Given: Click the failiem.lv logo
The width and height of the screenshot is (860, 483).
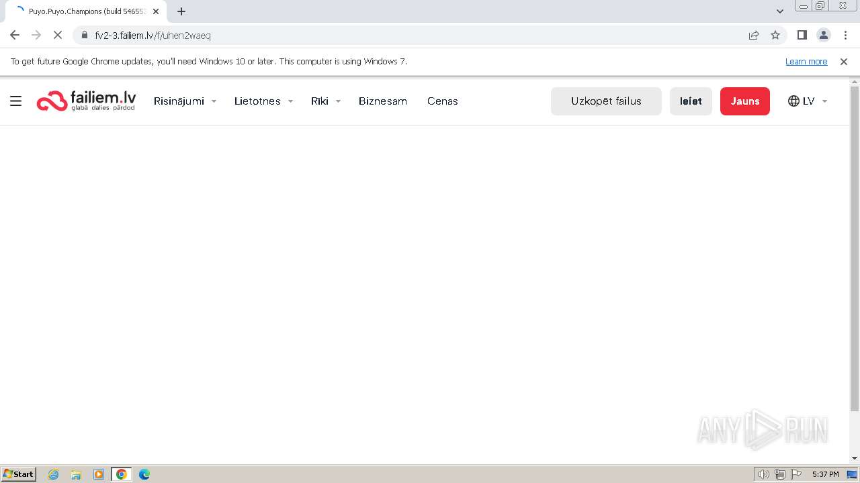Looking at the screenshot, I should (x=86, y=101).
